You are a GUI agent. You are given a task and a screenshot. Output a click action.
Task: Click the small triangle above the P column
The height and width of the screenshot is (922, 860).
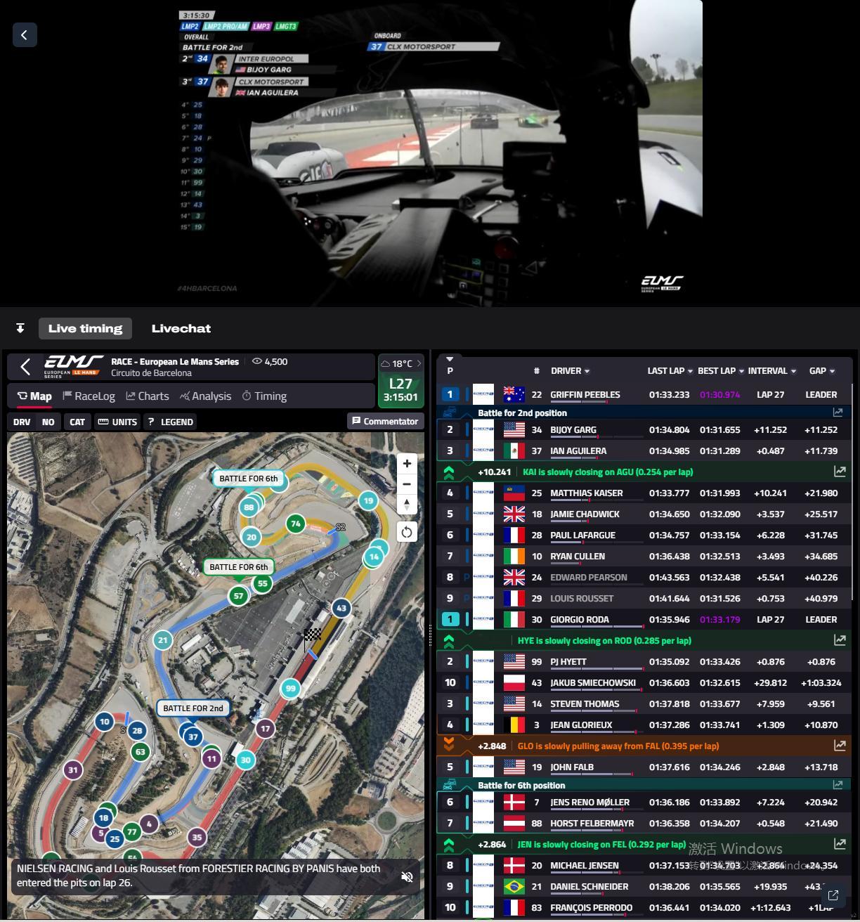pyautogui.click(x=450, y=359)
